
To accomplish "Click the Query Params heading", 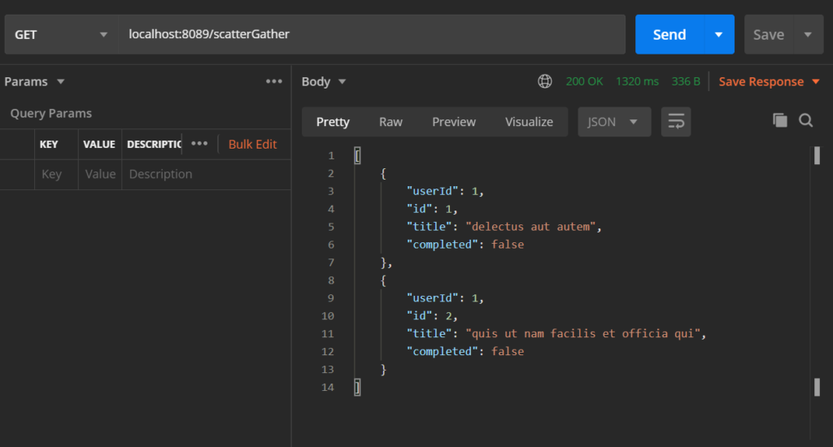I will (51, 113).
